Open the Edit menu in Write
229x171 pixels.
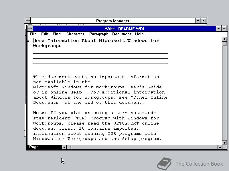(x=45, y=34)
